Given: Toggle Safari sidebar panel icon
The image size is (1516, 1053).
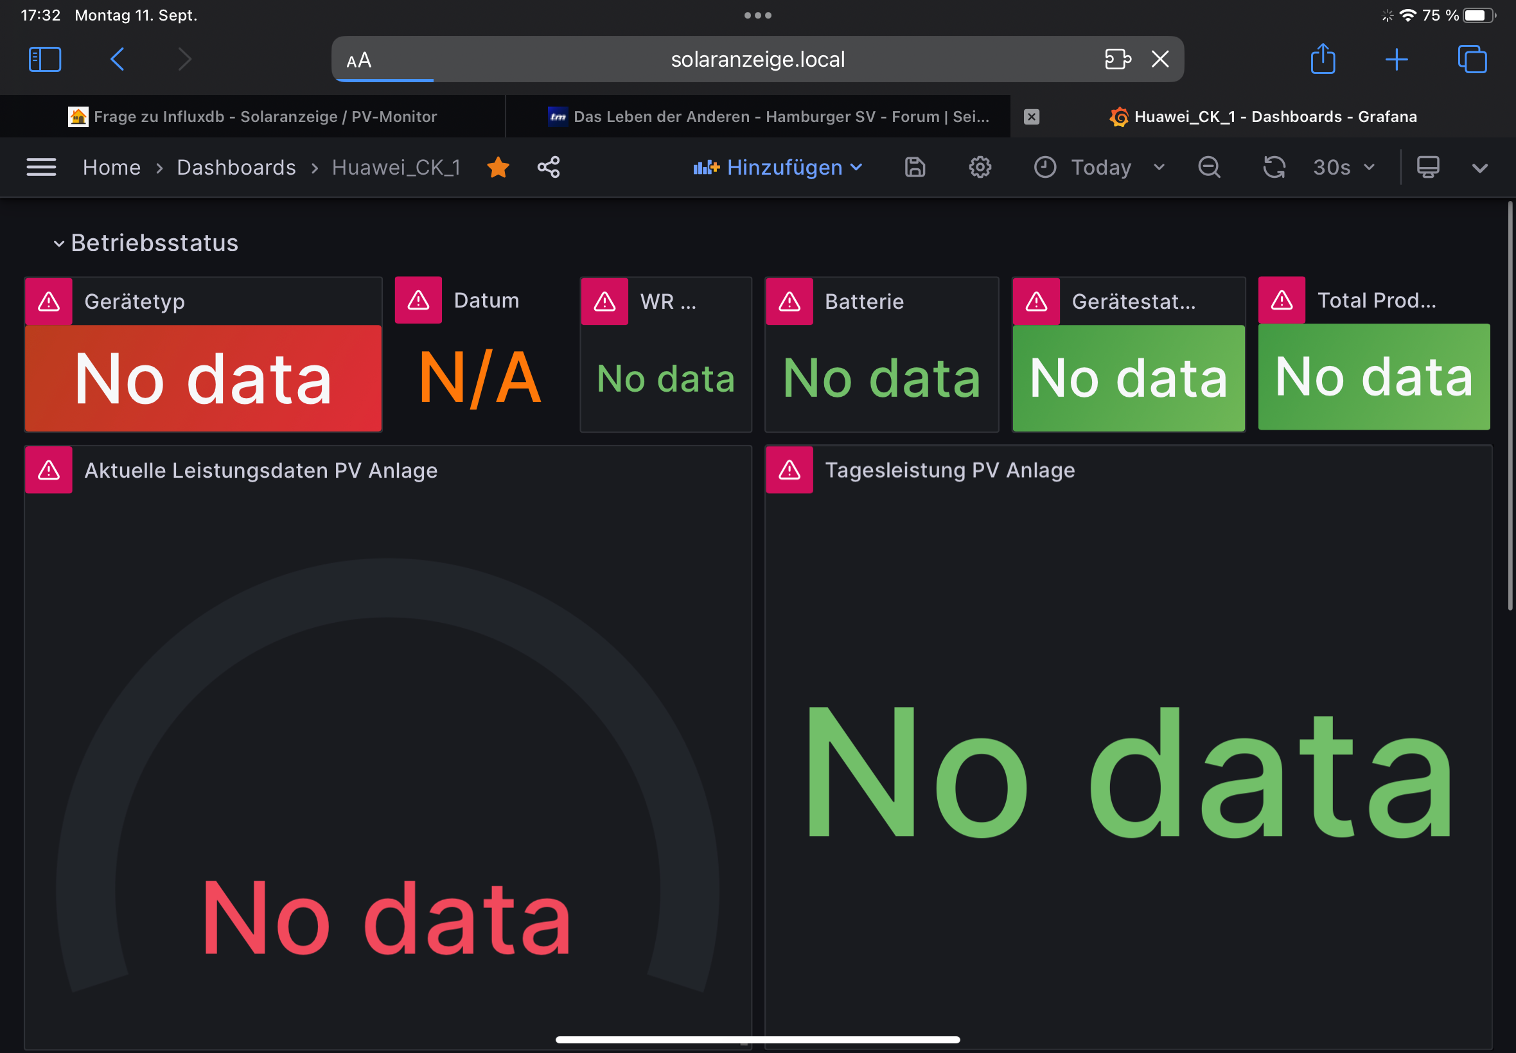Looking at the screenshot, I should coord(45,59).
